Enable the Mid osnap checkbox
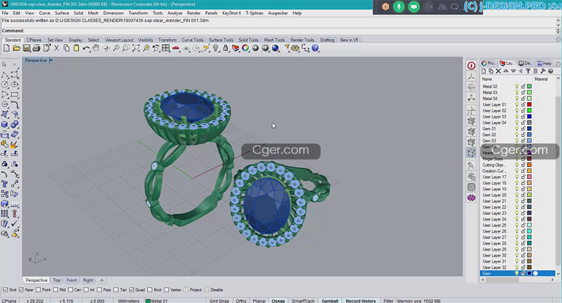This screenshot has height=303, width=562. tap(56, 290)
